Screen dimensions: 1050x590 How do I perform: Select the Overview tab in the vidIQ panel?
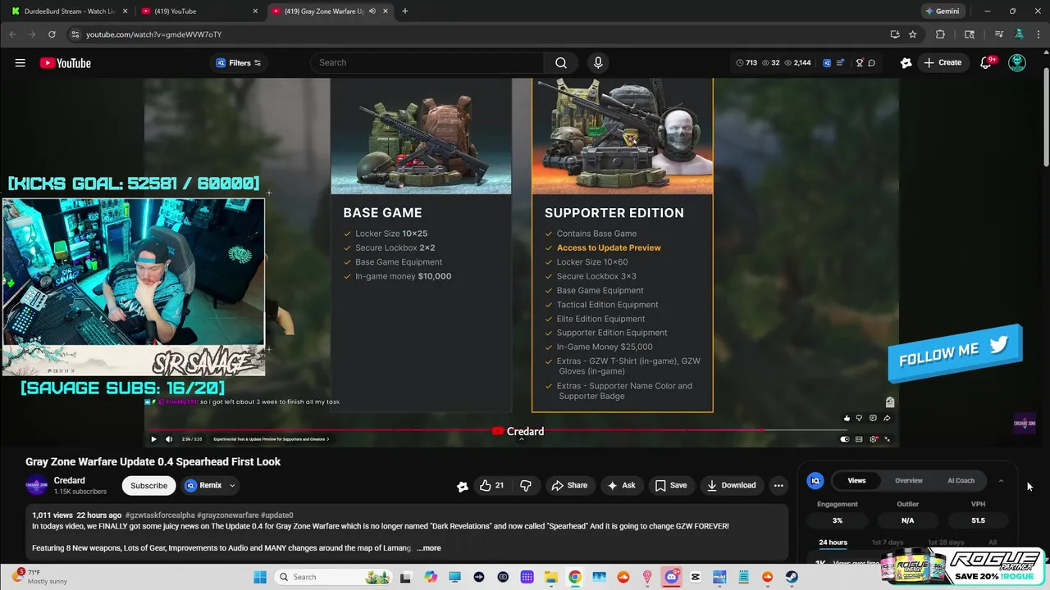pos(908,481)
